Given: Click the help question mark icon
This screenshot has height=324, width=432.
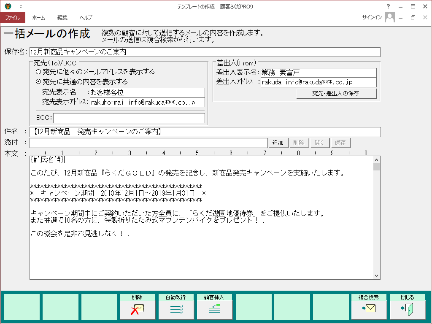Looking at the screenshot, I should tap(388, 7).
